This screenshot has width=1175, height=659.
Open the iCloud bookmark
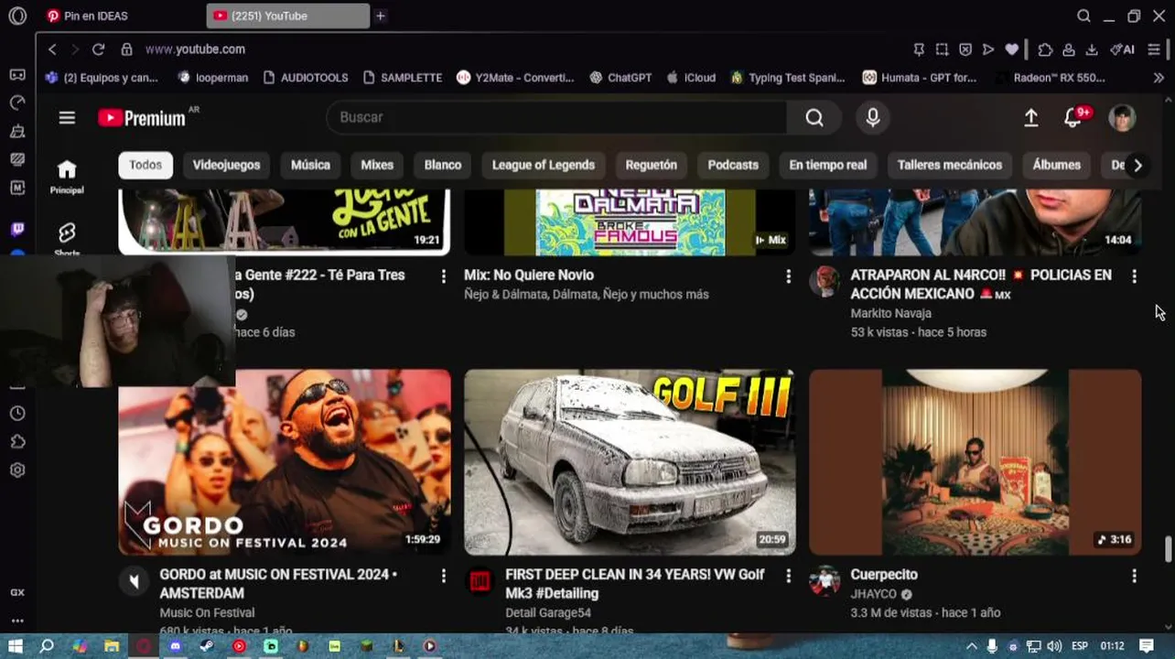[x=691, y=78]
